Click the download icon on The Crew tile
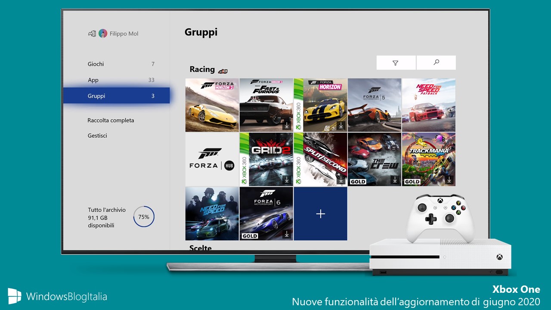The width and height of the screenshot is (551, 310). 395,180
